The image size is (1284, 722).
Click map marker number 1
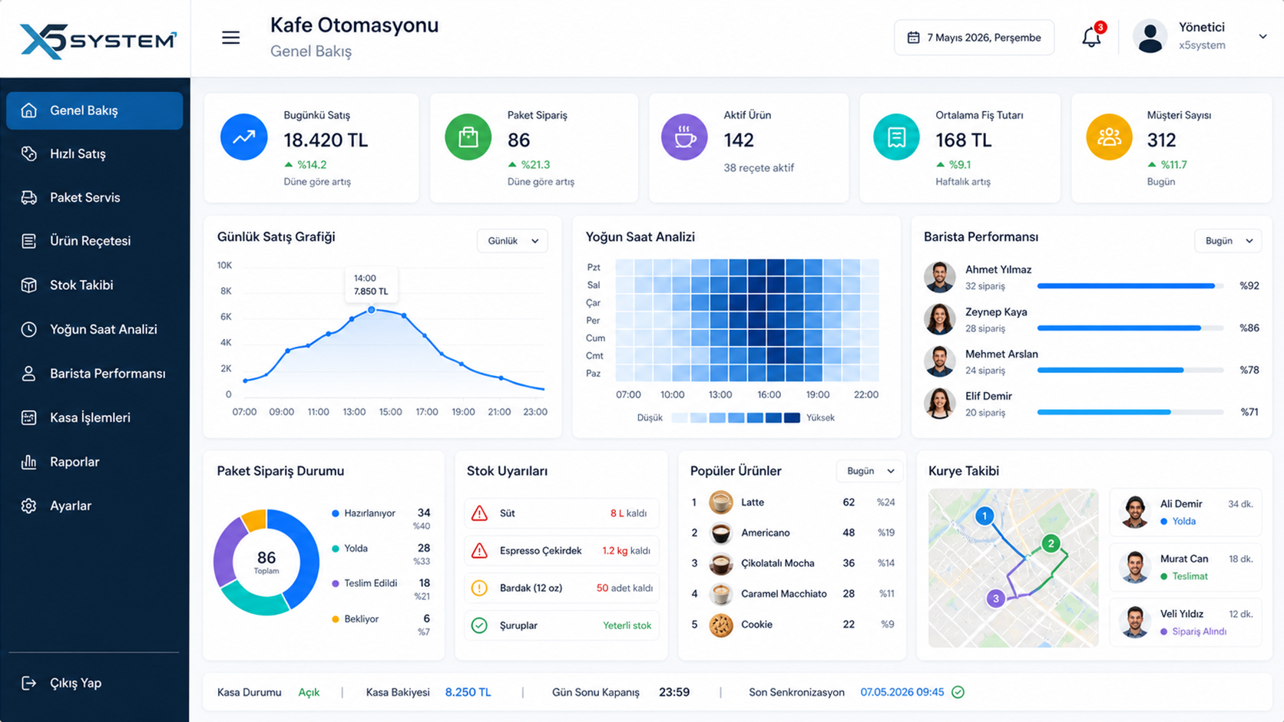pos(985,516)
